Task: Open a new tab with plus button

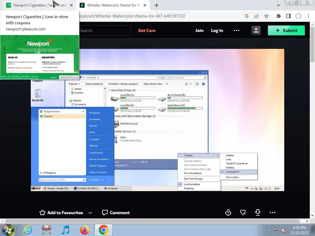Action: point(157,6)
